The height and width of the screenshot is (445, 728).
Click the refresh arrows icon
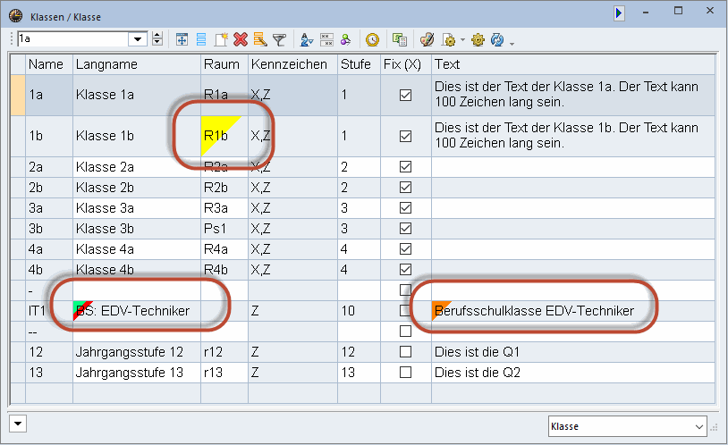497,39
